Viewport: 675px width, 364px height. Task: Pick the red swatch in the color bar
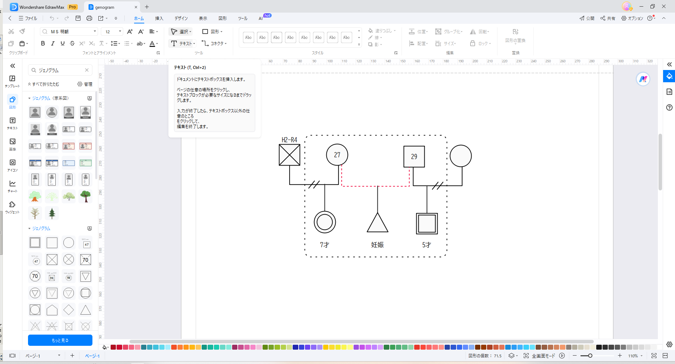pos(113,347)
